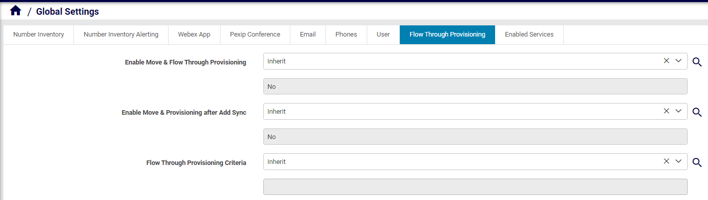Click read-only No under Provisioning after Add Sync
The image size is (708, 200).
pyautogui.click(x=475, y=137)
